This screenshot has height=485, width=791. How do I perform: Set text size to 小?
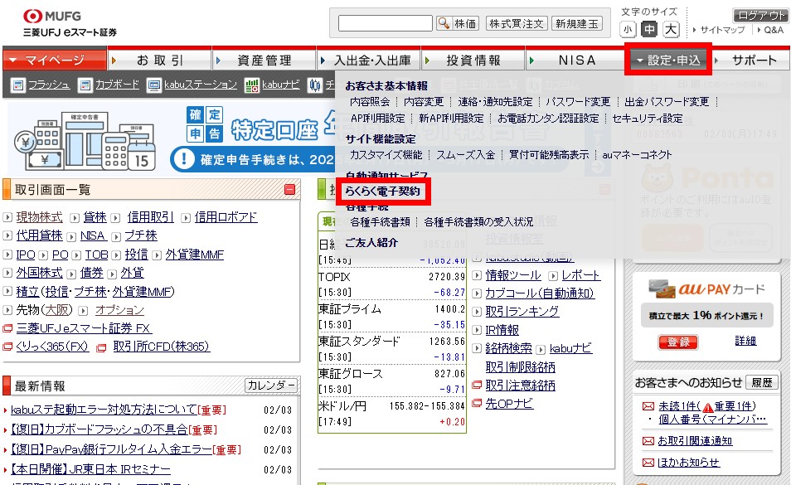click(628, 29)
